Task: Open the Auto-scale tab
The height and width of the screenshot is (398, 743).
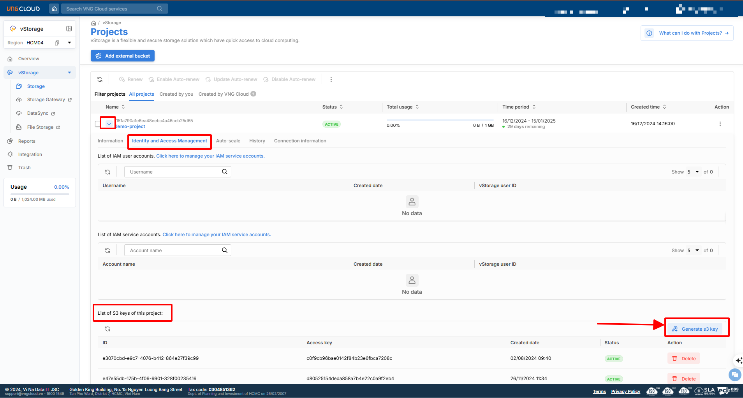Action: (228, 141)
